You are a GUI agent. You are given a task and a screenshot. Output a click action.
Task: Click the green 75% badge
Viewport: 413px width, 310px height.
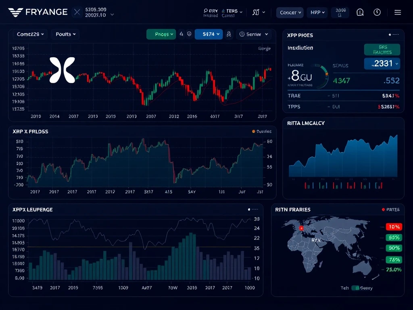click(394, 260)
